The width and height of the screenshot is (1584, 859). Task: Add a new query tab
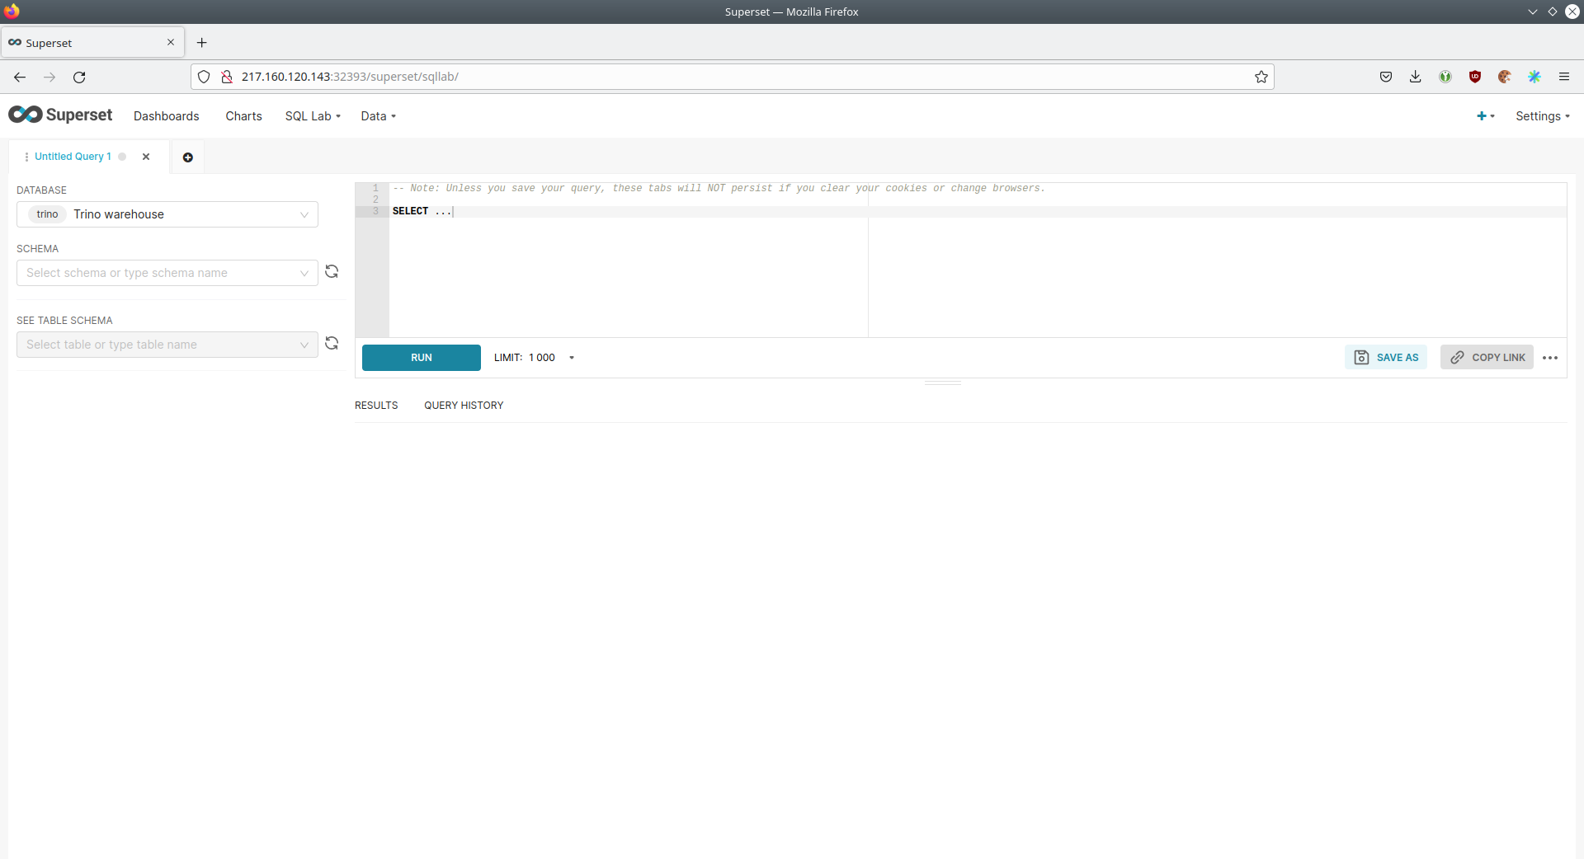188,157
